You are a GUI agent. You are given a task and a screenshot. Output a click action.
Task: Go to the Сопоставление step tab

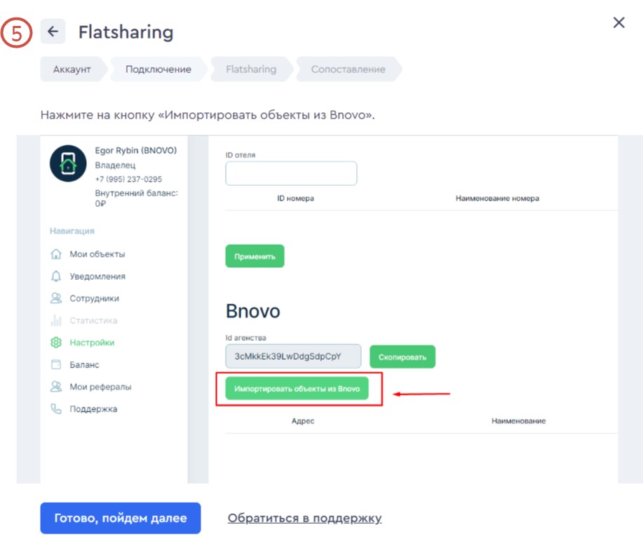coord(348,69)
